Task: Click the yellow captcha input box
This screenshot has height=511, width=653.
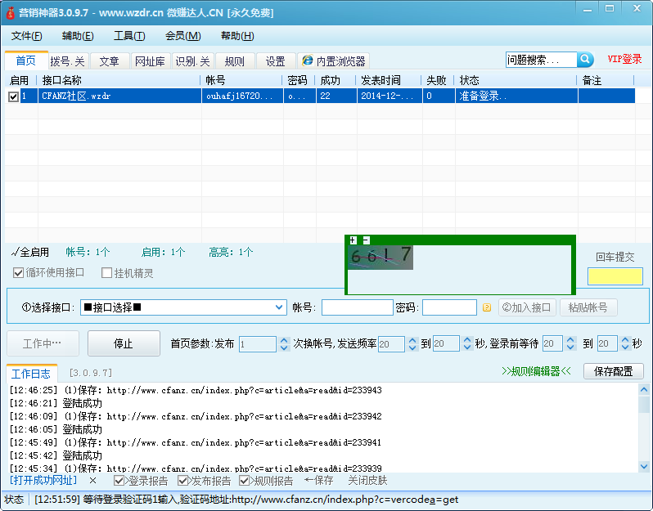Action: (615, 276)
